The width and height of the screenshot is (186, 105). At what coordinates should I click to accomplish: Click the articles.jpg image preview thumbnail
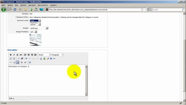click(x=35, y=40)
